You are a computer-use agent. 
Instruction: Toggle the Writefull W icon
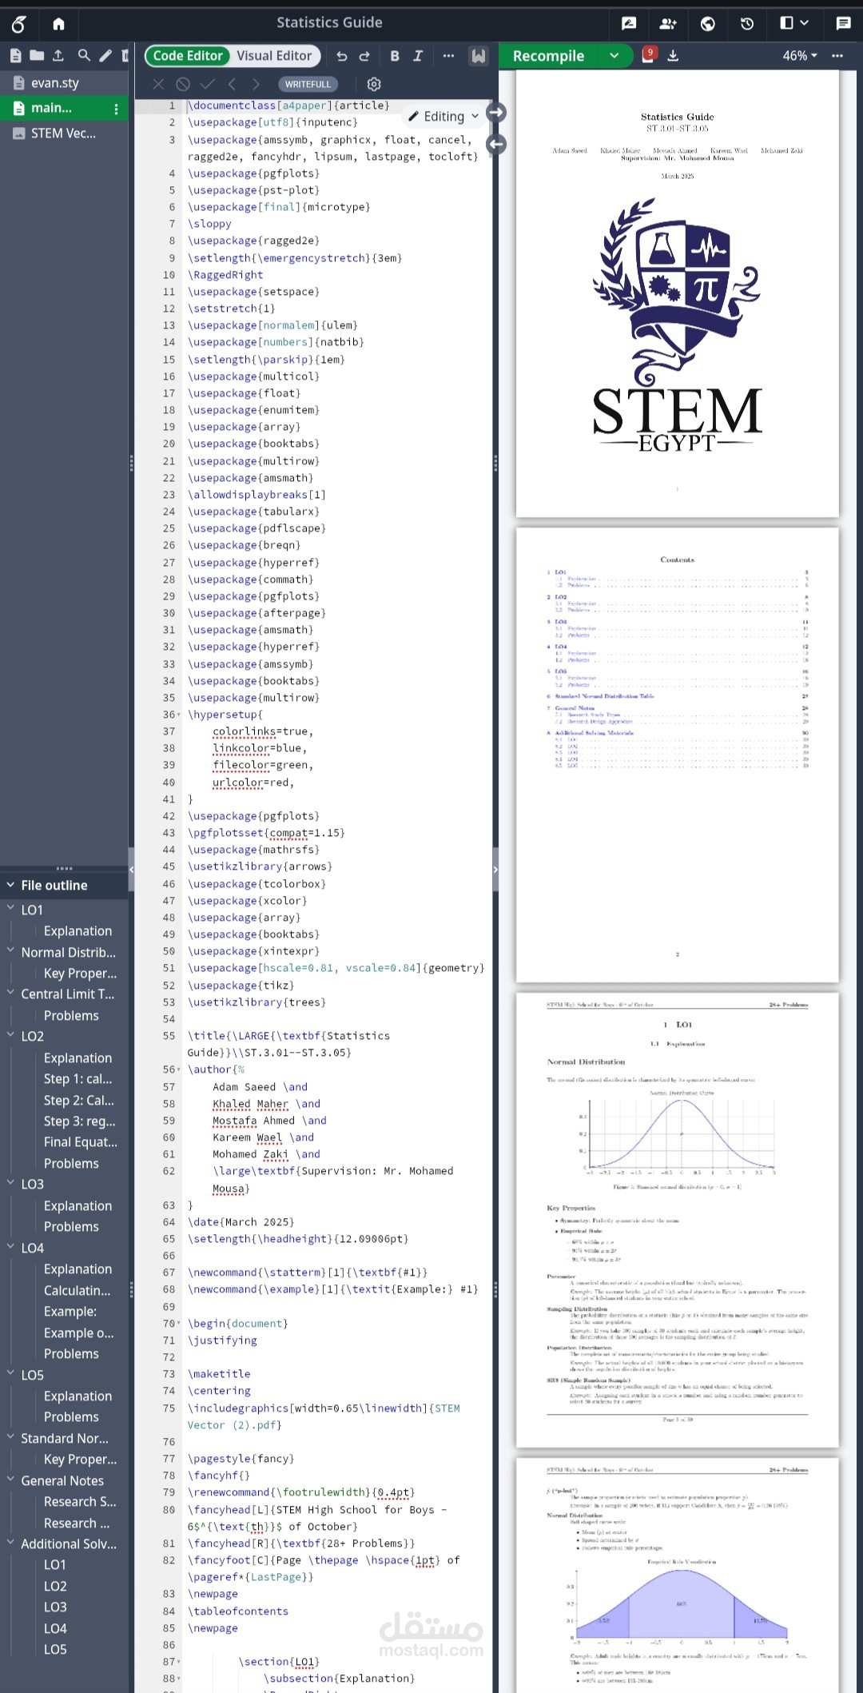click(x=478, y=56)
